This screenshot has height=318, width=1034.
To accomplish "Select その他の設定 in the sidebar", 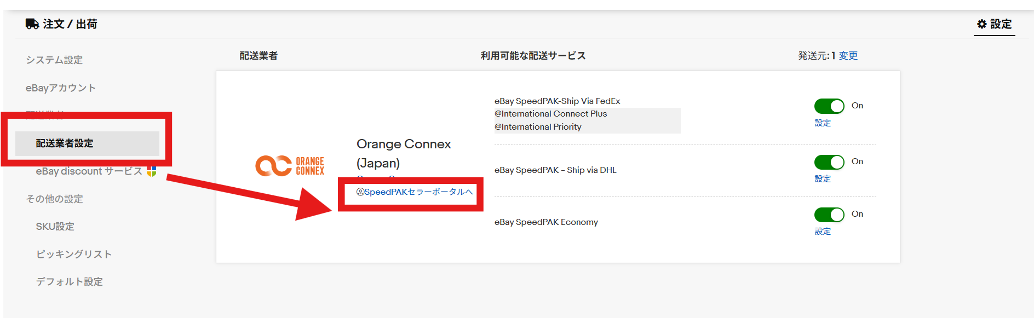I will 54,199.
